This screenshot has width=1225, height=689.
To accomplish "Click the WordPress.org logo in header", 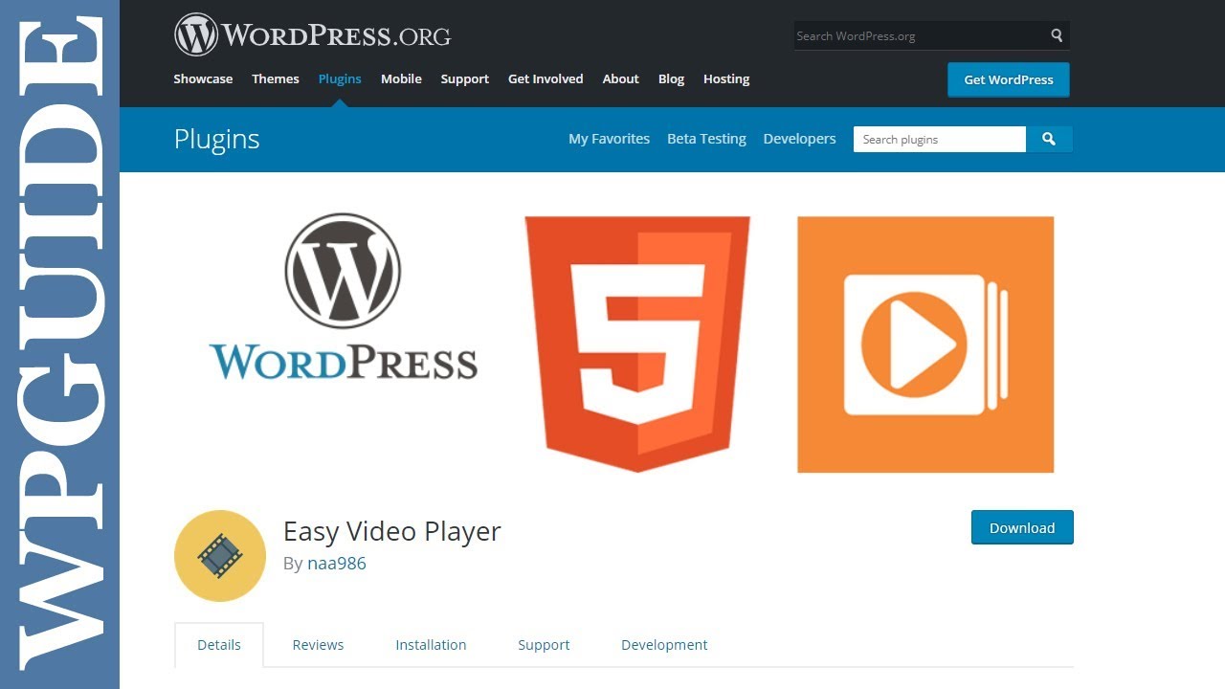I will [x=312, y=35].
